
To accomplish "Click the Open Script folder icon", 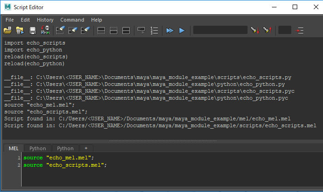I will coord(8,30).
